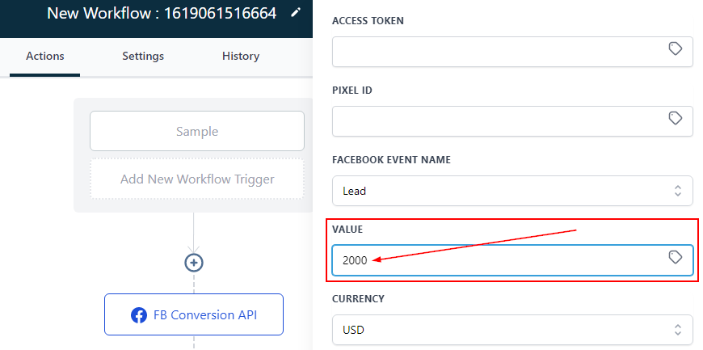Open the FB Conversion API action label

(x=205, y=314)
